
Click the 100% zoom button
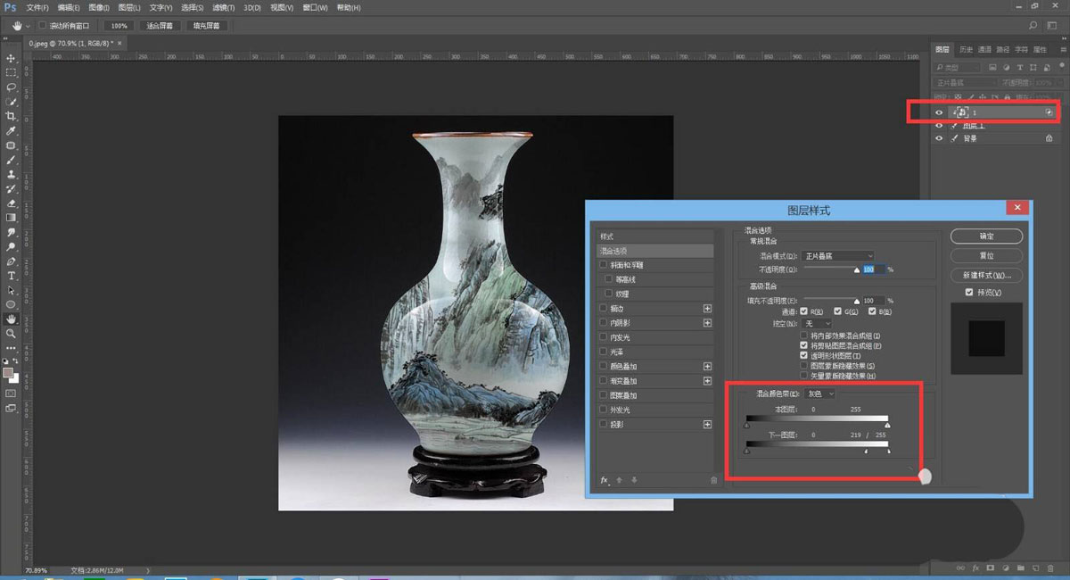(x=119, y=26)
